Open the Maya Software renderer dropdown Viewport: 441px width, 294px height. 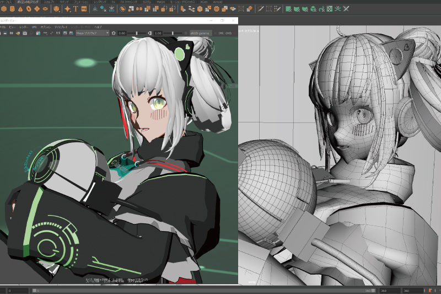point(93,33)
